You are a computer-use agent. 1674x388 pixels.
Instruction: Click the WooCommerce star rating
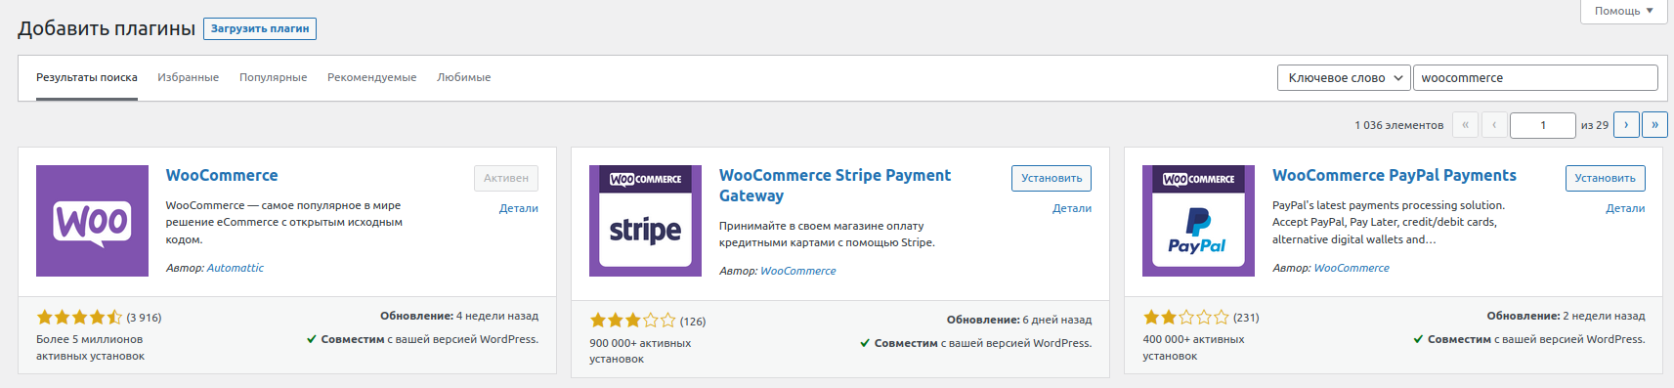point(79,317)
